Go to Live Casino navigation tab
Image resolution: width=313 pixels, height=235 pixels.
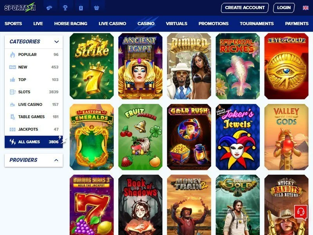(x=112, y=23)
